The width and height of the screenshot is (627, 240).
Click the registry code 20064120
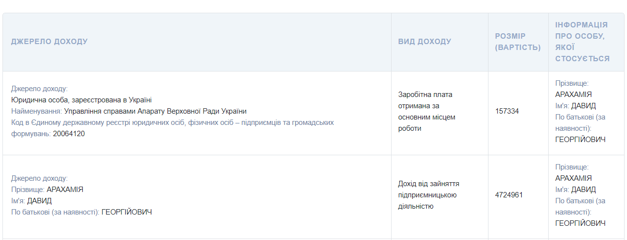point(69,134)
